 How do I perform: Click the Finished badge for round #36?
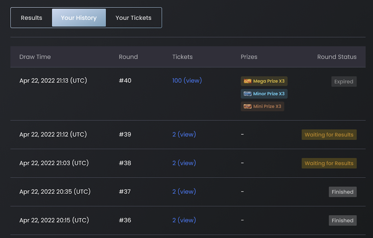pyautogui.click(x=342, y=220)
